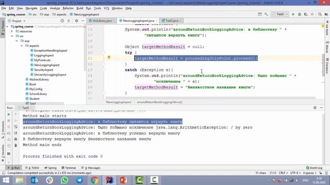
Task: Open the TODO tool window
Action: [32, 168]
